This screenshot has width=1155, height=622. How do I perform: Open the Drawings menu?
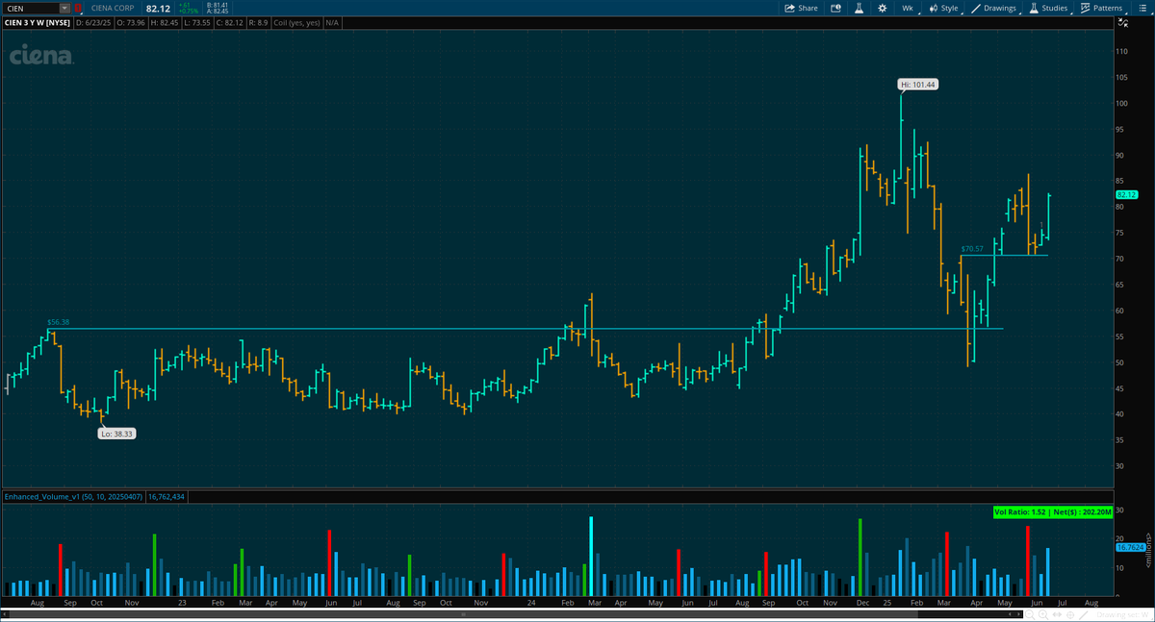[993, 8]
